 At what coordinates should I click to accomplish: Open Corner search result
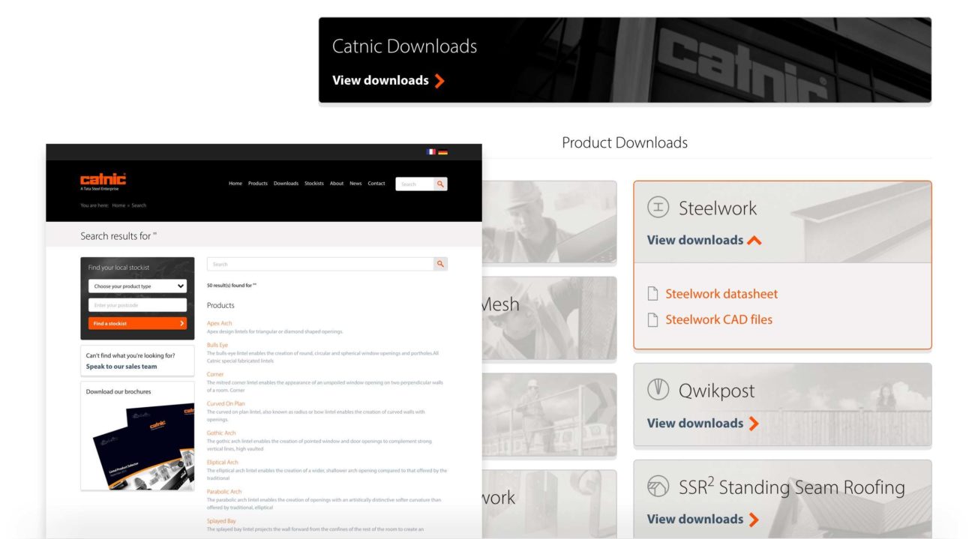pyautogui.click(x=215, y=374)
